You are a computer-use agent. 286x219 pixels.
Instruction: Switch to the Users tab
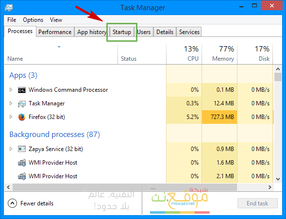pos(144,32)
